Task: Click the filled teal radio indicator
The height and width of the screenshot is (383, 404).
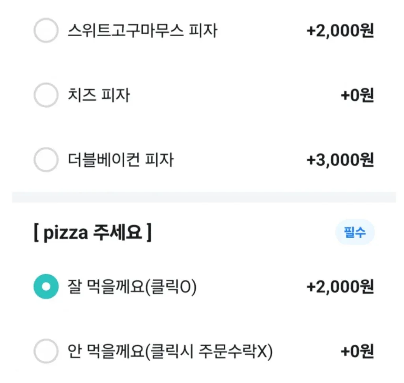Action: pos(45,287)
